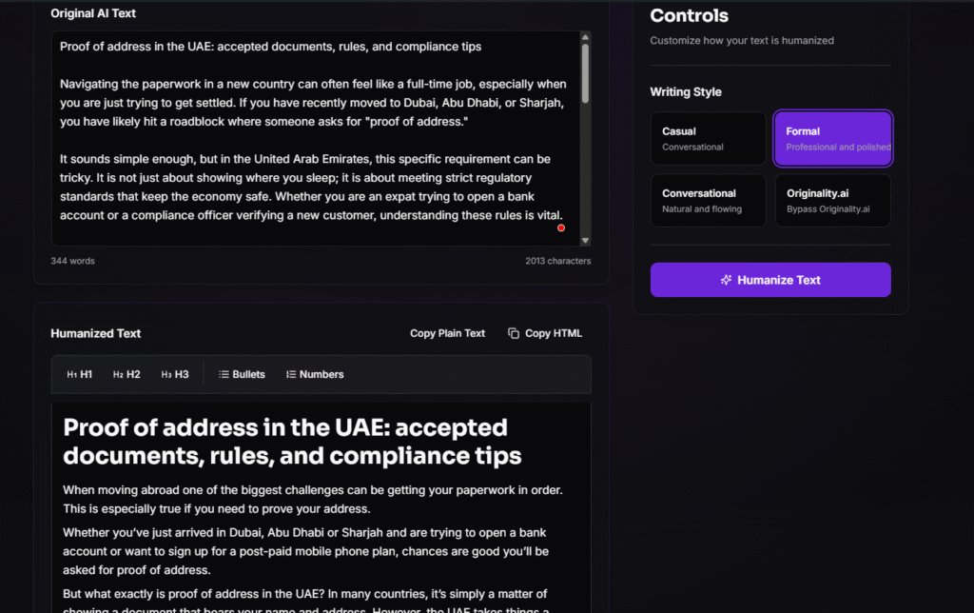974x613 pixels.
Task: Click the 'proof of address' quoted line
Action: click(264, 122)
